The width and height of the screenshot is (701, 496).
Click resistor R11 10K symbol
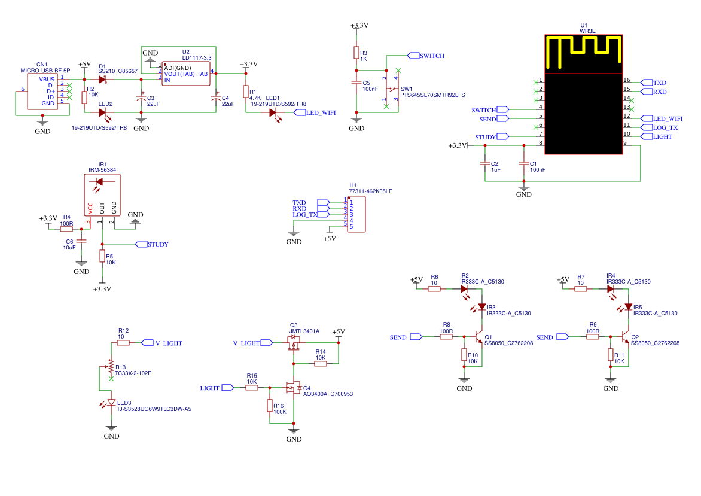(x=611, y=355)
